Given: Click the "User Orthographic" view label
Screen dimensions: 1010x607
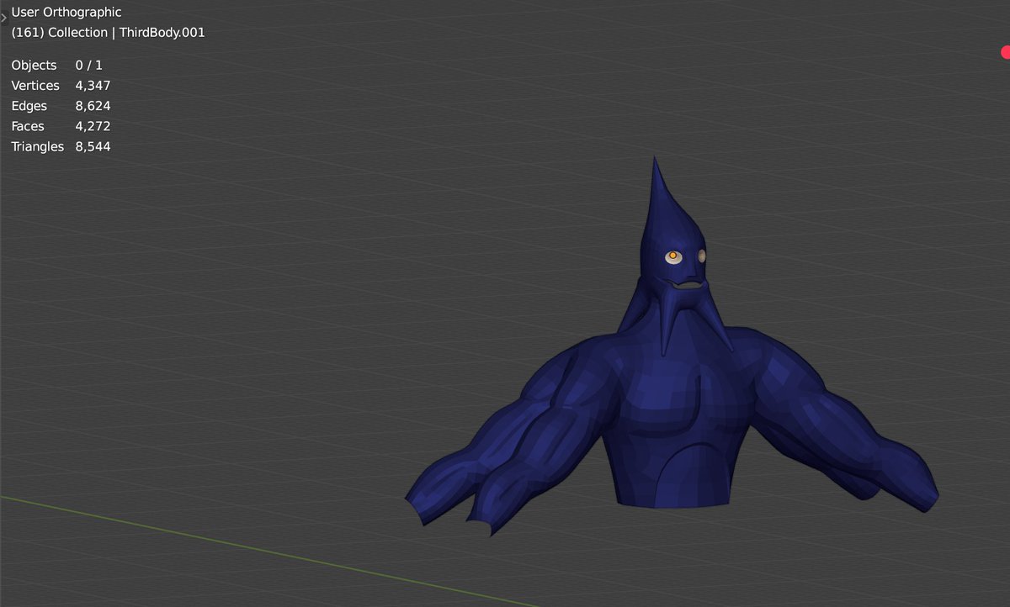Looking at the screenshot, I should (66, 13).
